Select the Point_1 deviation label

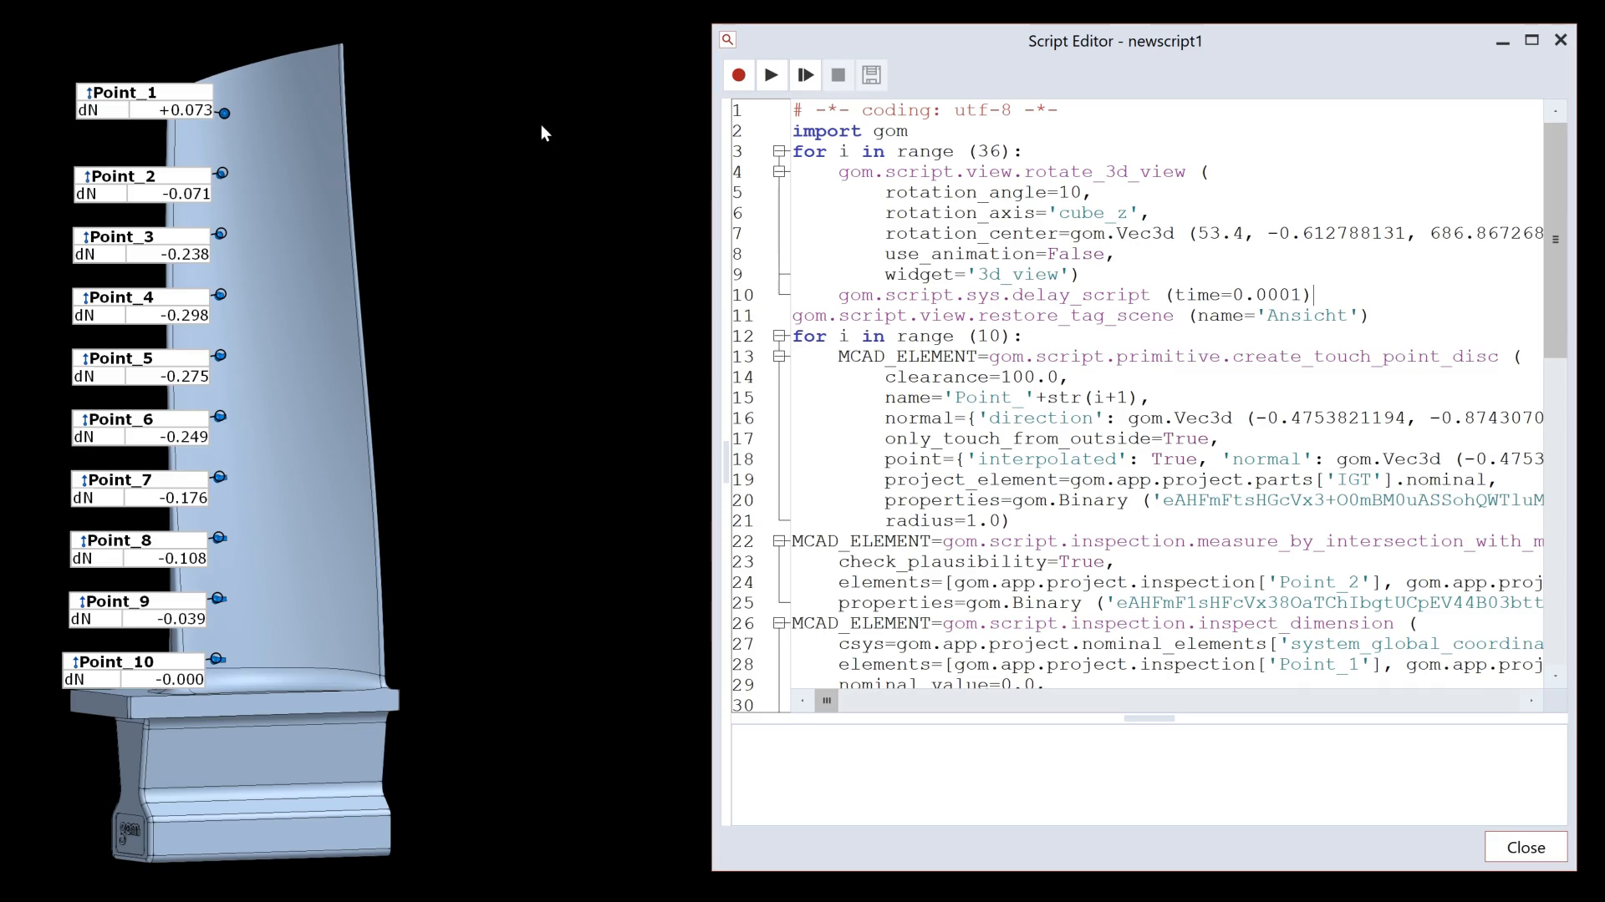[x=144, y=101]
